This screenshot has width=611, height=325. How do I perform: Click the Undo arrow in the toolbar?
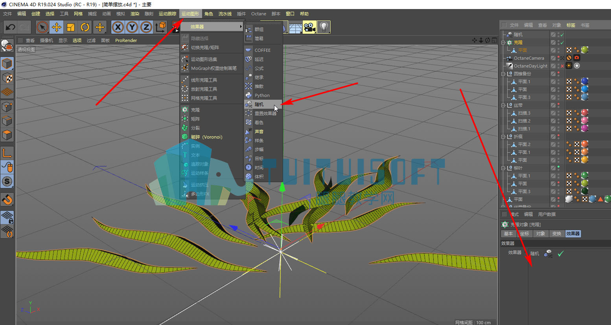click(11, 27)
